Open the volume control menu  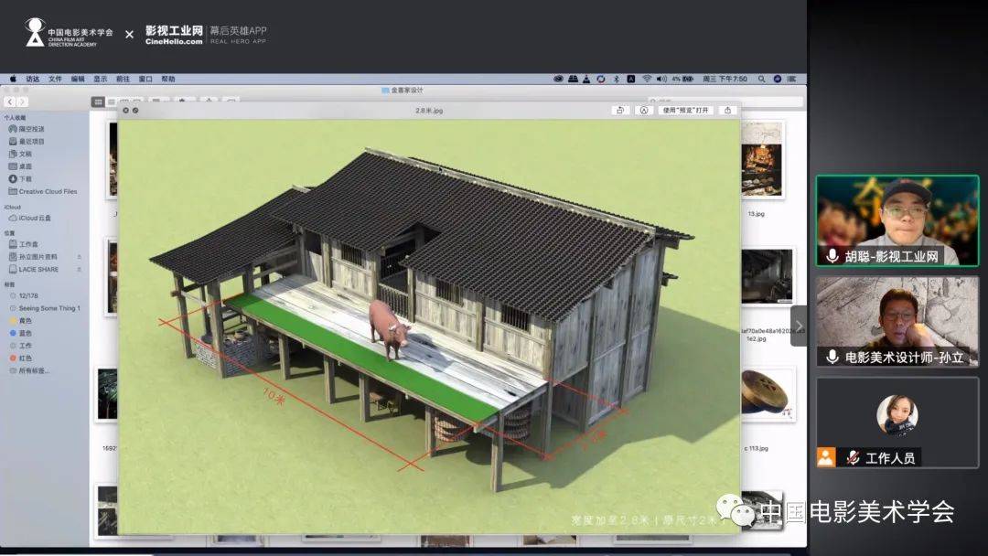coord(661,79)
